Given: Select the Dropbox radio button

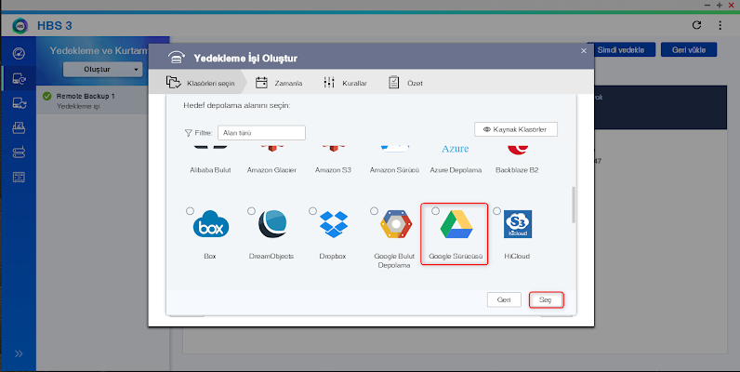Looking at the screenshot, I should (312, 211).
